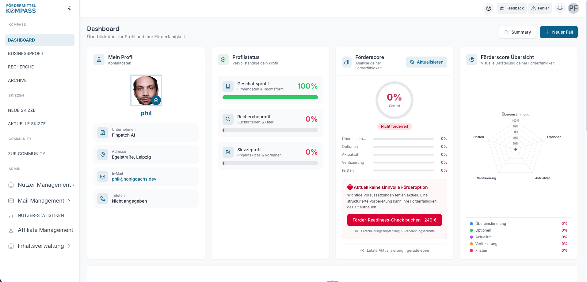Go to Zur Community link

[40, 154]
